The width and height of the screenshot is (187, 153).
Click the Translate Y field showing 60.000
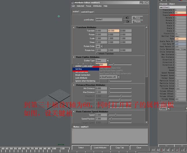pos(113,31)
